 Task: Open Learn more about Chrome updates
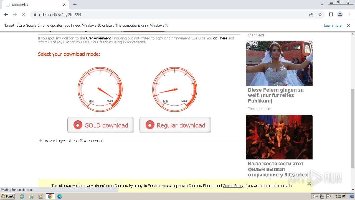333,25
